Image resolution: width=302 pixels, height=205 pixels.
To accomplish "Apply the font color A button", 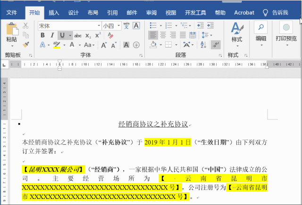I will (72, 45).
